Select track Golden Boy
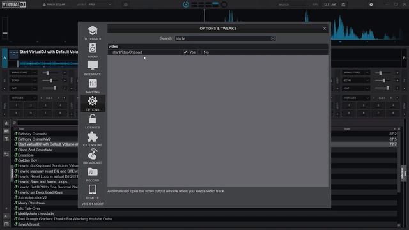Image resolution: width=409 pixels, height=230 pixels. coord(27,160)
